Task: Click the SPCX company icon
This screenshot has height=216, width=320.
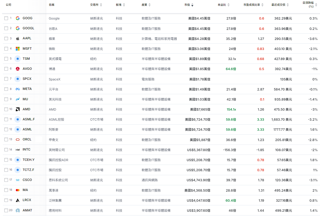Action: pos(18,79)
